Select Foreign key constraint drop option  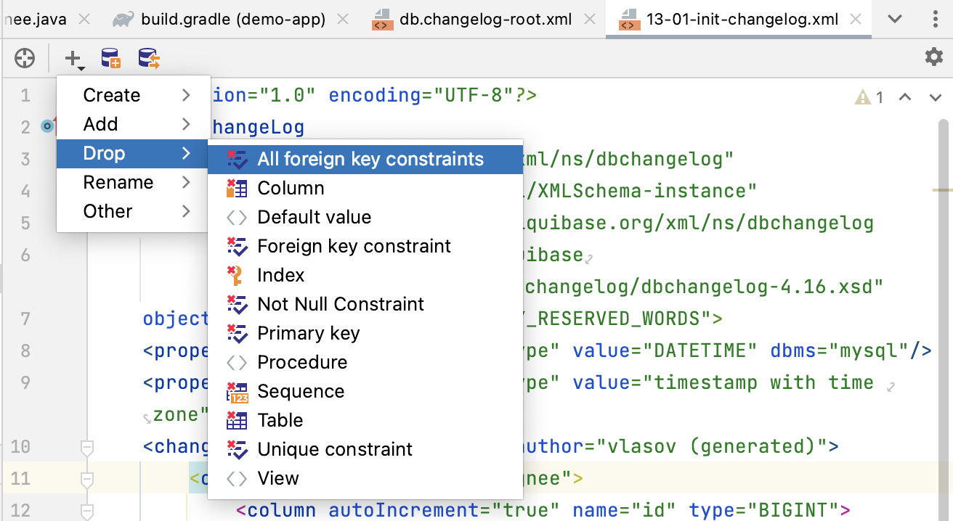365,246
